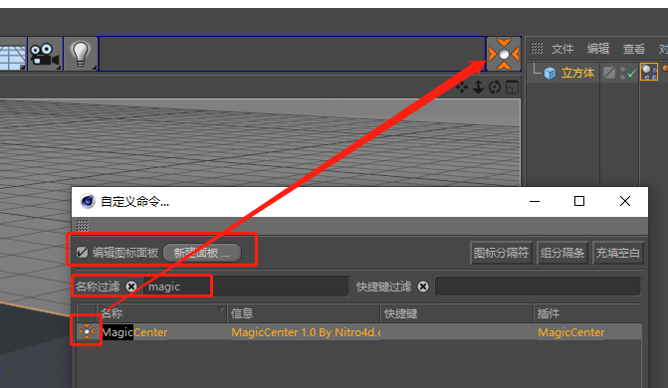Select the 立方体 object name
668x388 pixels.
(577, 73)
